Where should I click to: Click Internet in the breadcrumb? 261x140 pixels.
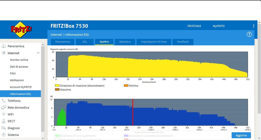coord(56,35)
